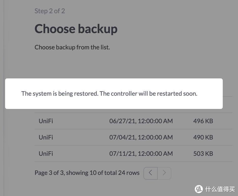Viewport: 238px width, 196px height.
Task: Click the 06/27/21, 12:00:00 AM backup date
Action: click(141, 121)
